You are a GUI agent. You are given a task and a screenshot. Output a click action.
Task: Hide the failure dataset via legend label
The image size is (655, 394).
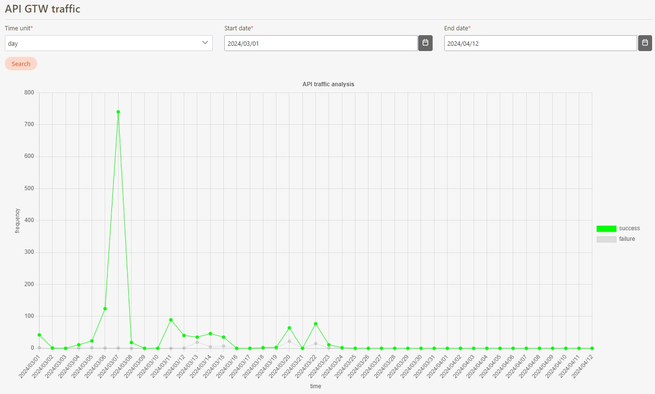627,239
